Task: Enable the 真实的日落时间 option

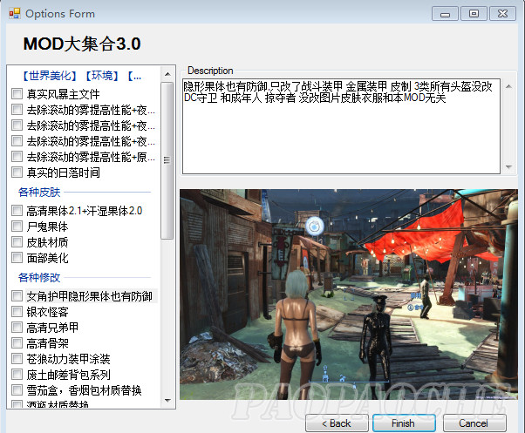Action: coord(17,173)
